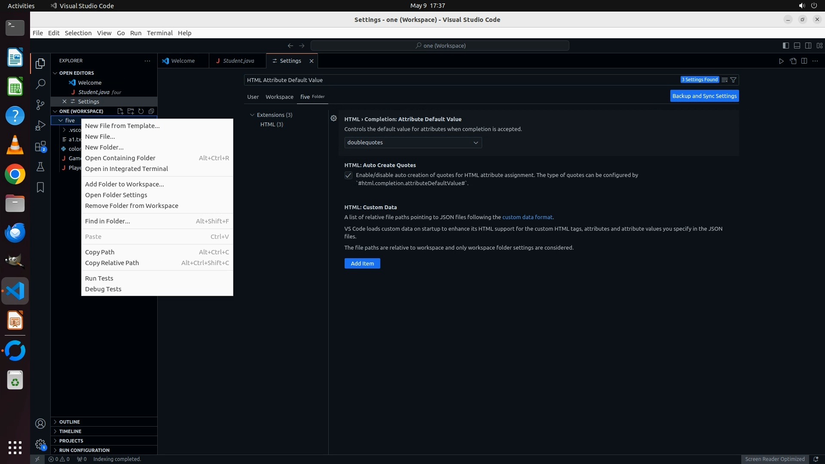Viewport: 825px width, 464px height.
Task: Click the Add Item button
Action: (x=362, y=263)
